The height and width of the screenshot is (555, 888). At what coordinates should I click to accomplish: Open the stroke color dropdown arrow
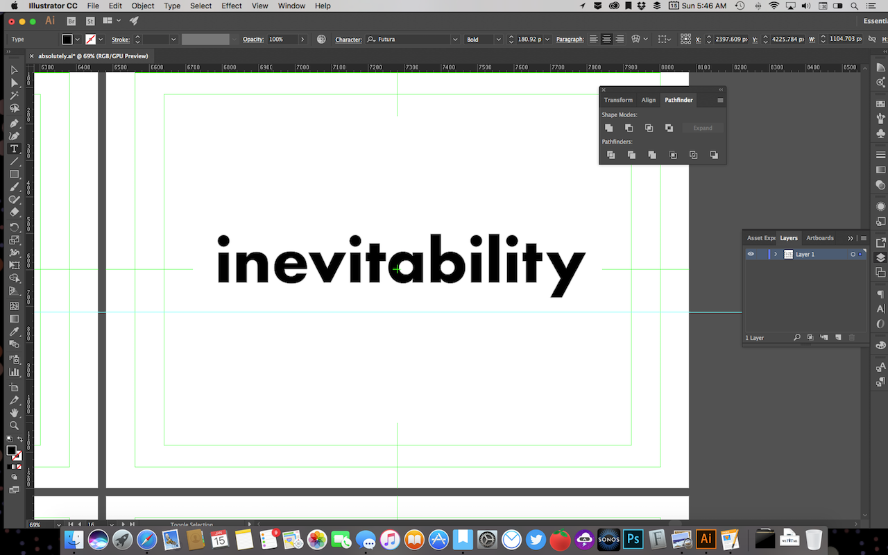click(x=101, y=40)
